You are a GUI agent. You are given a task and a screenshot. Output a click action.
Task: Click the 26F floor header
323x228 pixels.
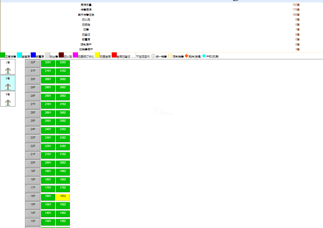pos(33,114)
